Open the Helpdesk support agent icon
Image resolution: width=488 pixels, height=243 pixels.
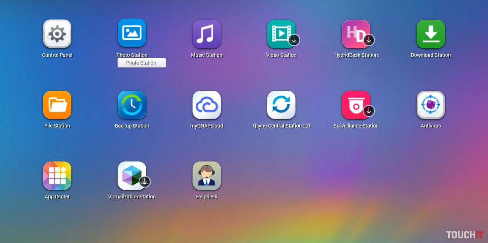(207, 175)
